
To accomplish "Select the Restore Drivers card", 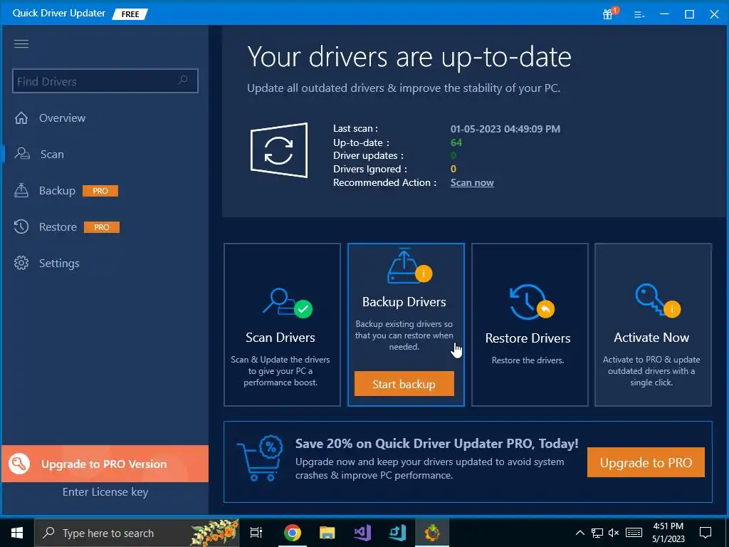I will coord(530,325).
